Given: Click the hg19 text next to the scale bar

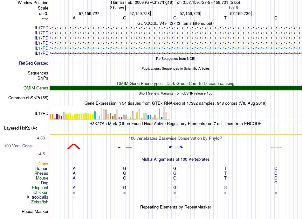Looking at the screenshot, I should pos(233,8).
